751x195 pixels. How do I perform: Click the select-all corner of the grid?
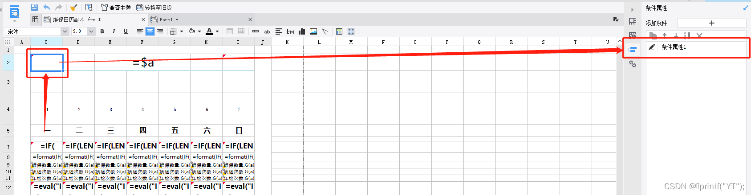(x=8, y=42)
